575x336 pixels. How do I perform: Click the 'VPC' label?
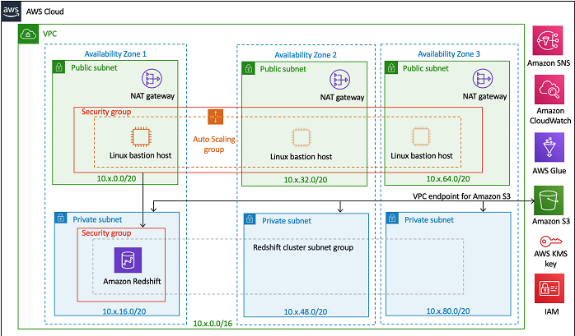50,34
